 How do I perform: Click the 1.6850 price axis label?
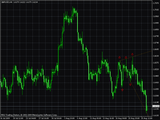tap(156, 30)
